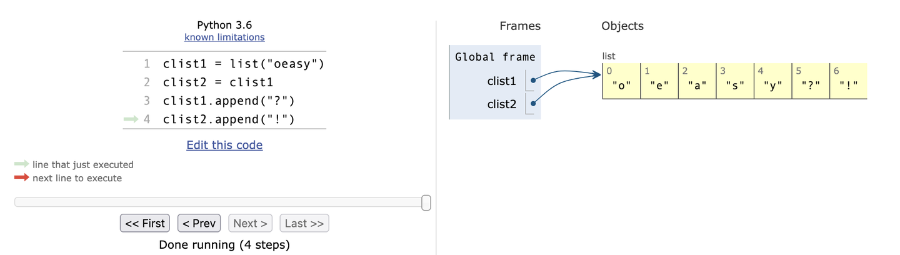Click list element "!" at index 6
This screenshot has width=900, height=255.
(x=848, y=86)
